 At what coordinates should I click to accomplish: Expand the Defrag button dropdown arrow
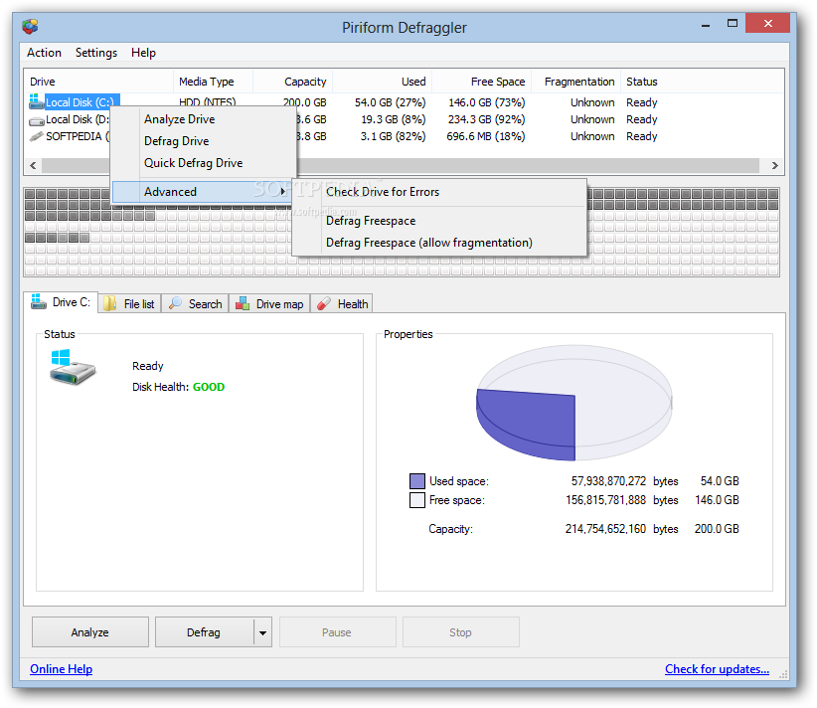pos(263,633)
